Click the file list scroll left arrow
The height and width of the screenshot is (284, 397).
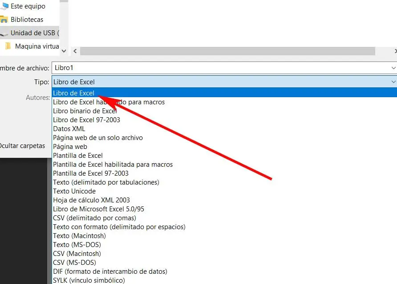[75, 51]
